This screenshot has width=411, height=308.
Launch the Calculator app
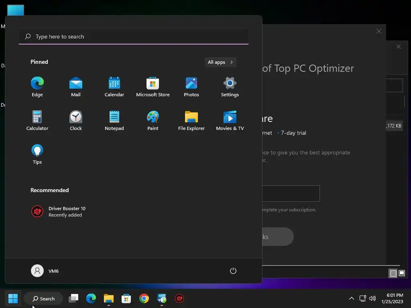point(37,120)
